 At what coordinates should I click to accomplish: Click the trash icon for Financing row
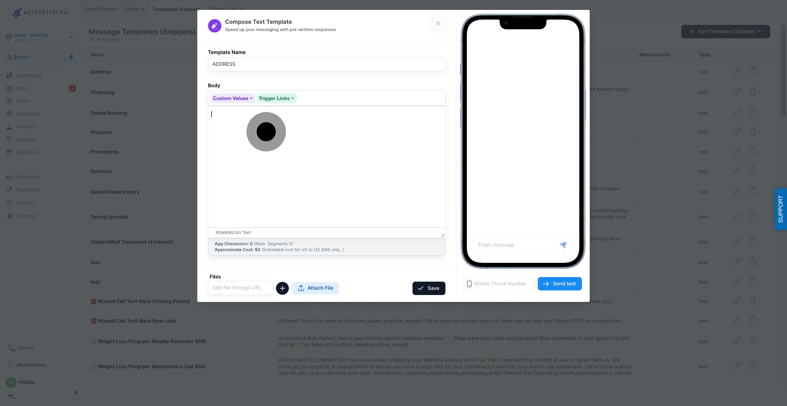pos(753,91)
